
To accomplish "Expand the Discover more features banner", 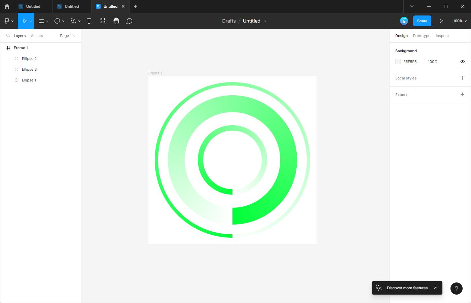I will (x=436, y=288).
